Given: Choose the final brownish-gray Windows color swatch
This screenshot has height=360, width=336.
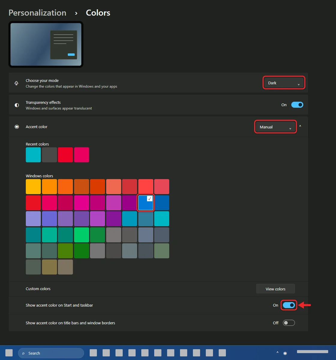Looking at the screenshot, I should [x=65, y=267].
